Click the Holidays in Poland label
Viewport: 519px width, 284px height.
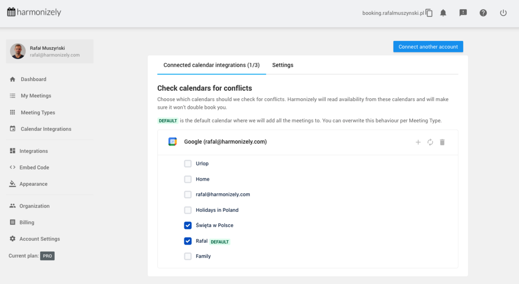pyautogui.click(x=217, y=210)
